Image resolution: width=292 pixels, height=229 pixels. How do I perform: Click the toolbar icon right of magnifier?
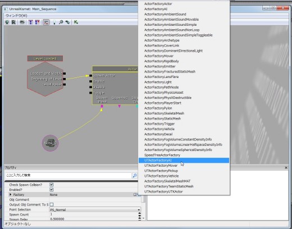[67, 22]
